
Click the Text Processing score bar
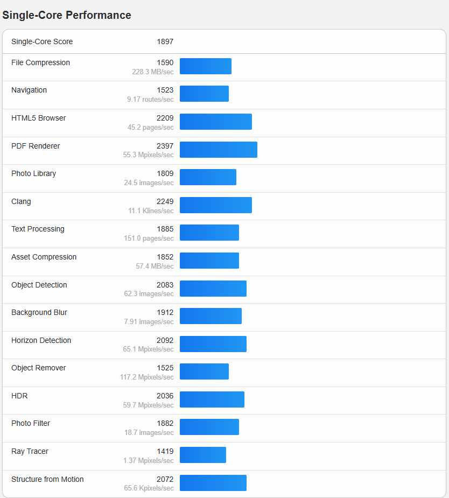[x=209, y=233]
